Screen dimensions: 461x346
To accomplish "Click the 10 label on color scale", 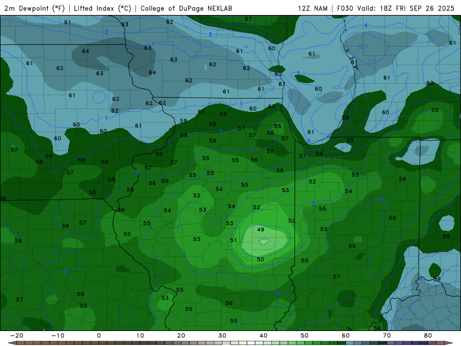I will (x=140, y=336).
